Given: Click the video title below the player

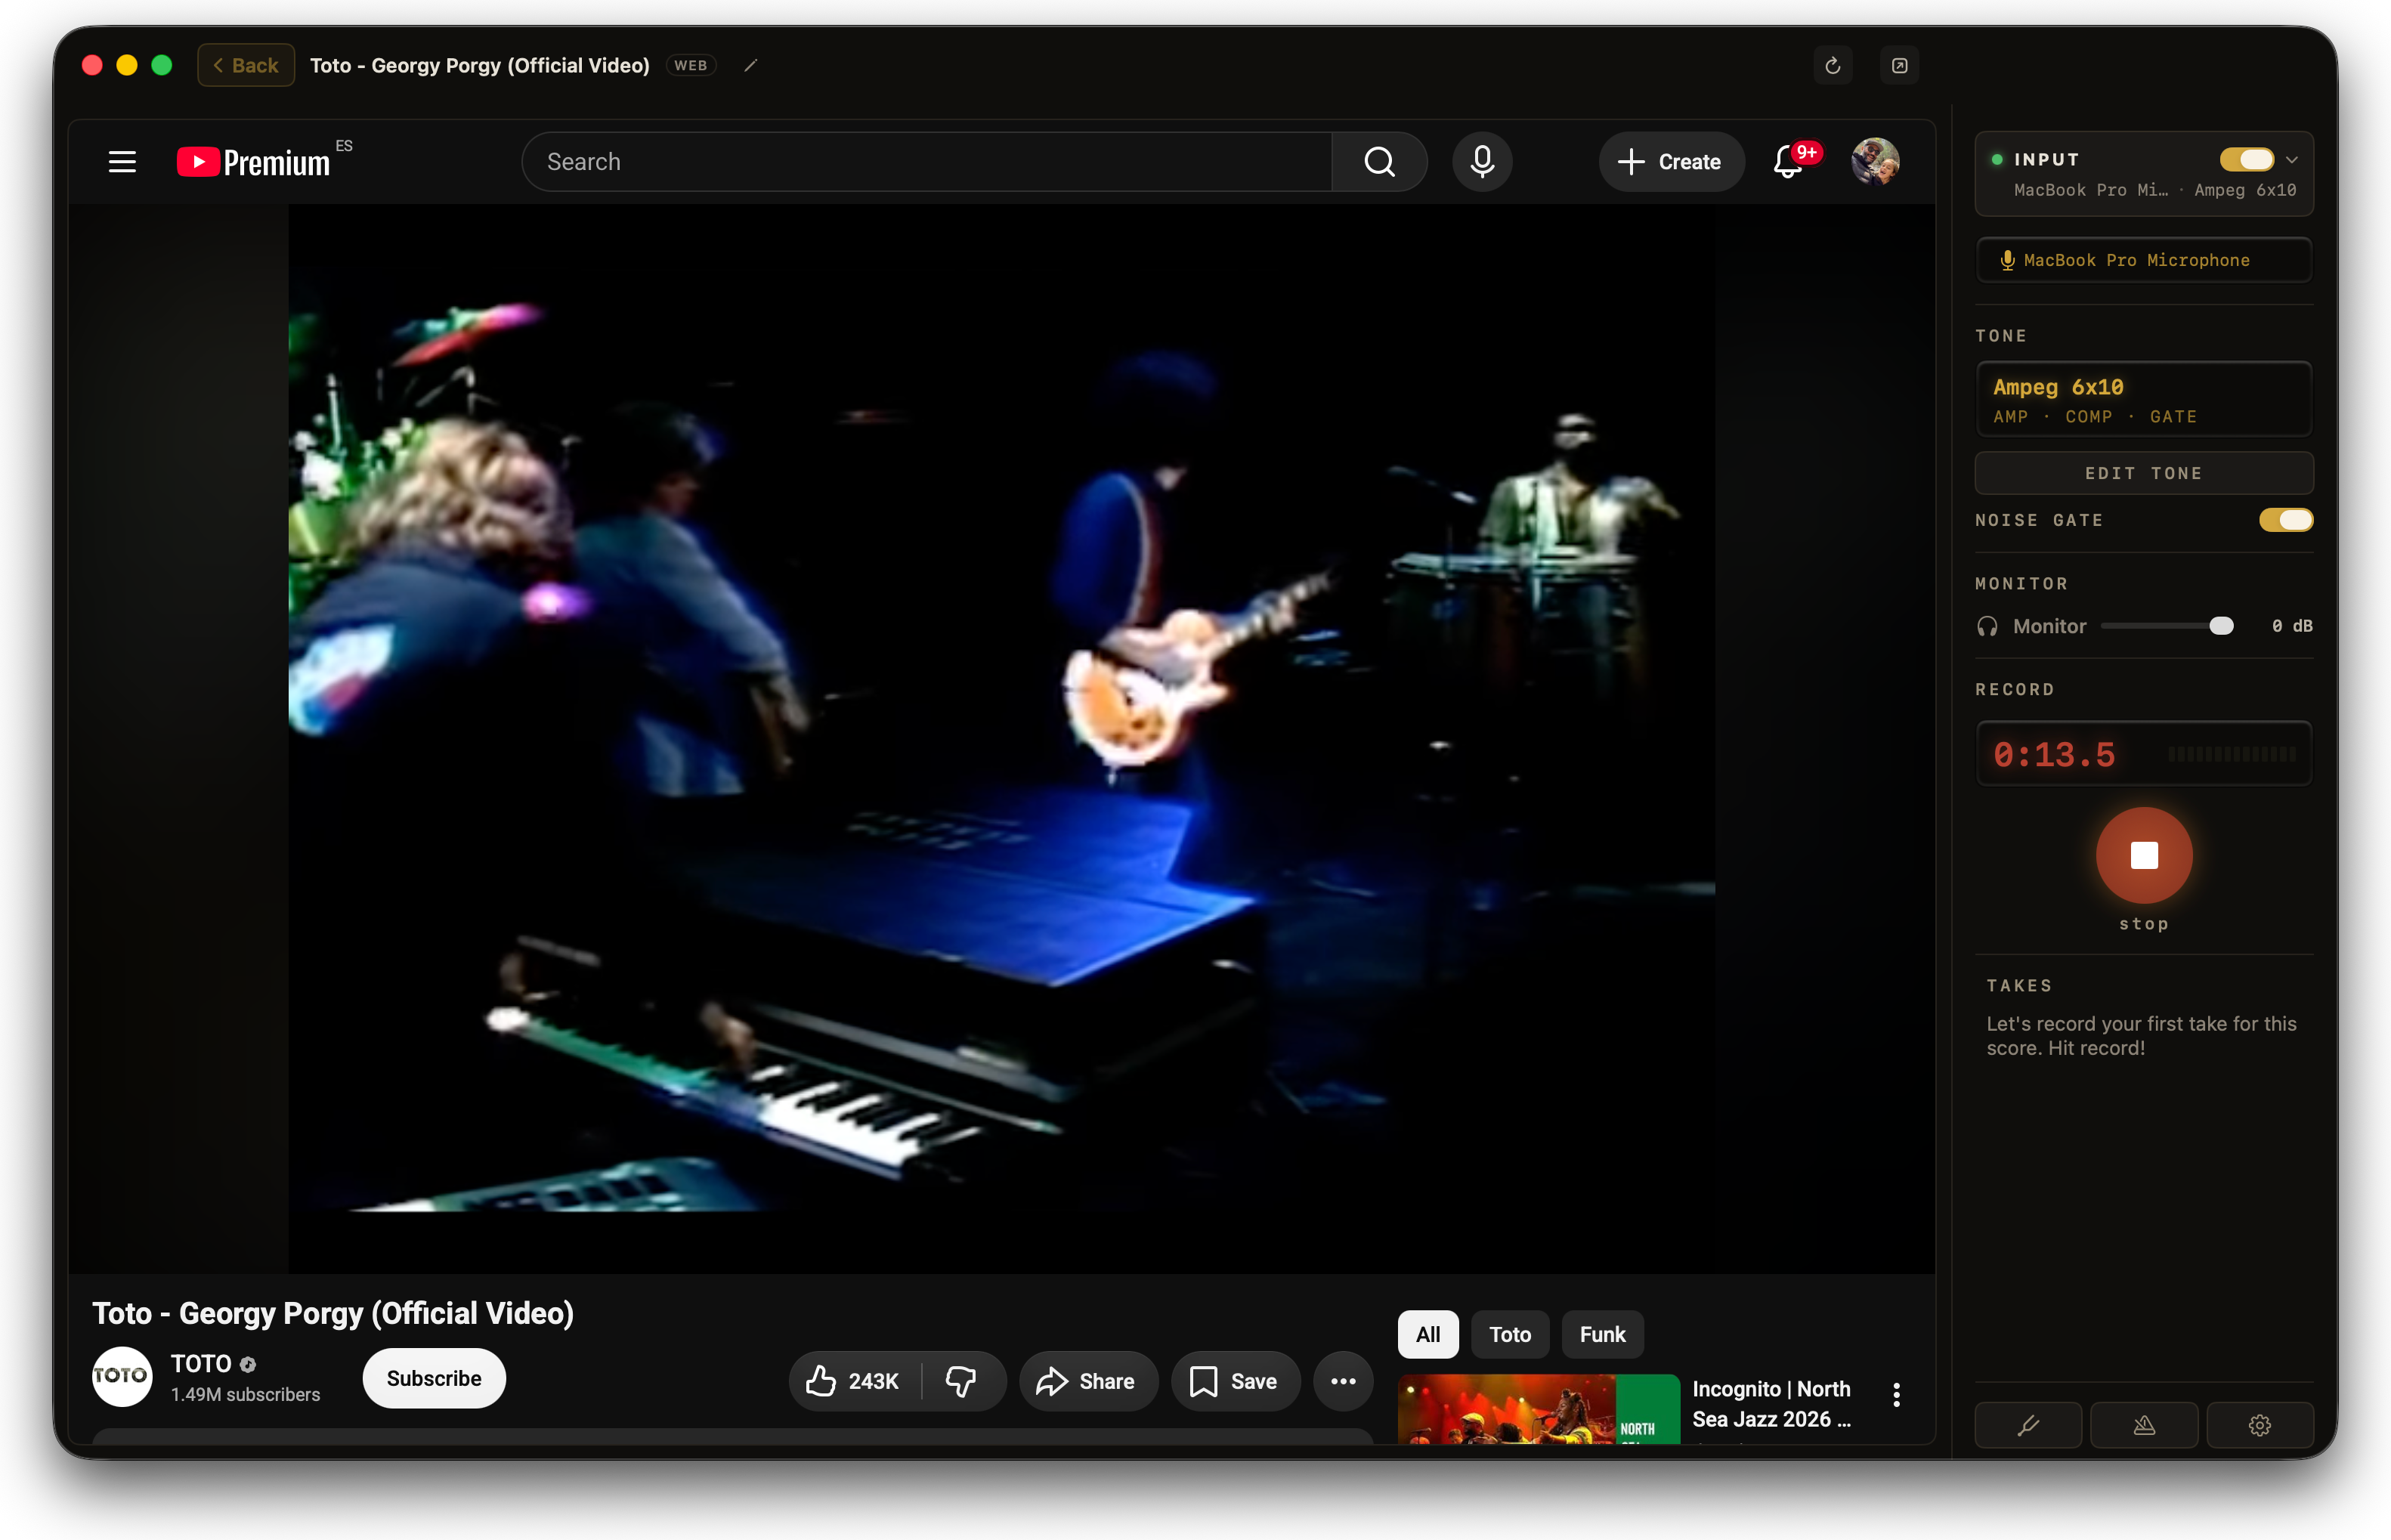Looking at the screenshot, I should point(333,1313).
